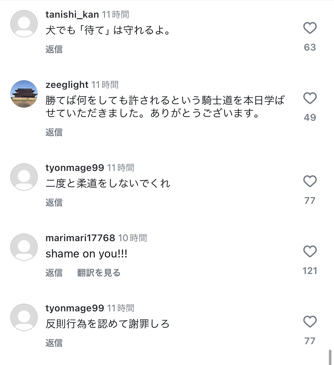Reply to tanishi_kan's comment
This screenshot has width=334, height=365.
(x=54, y=49)
